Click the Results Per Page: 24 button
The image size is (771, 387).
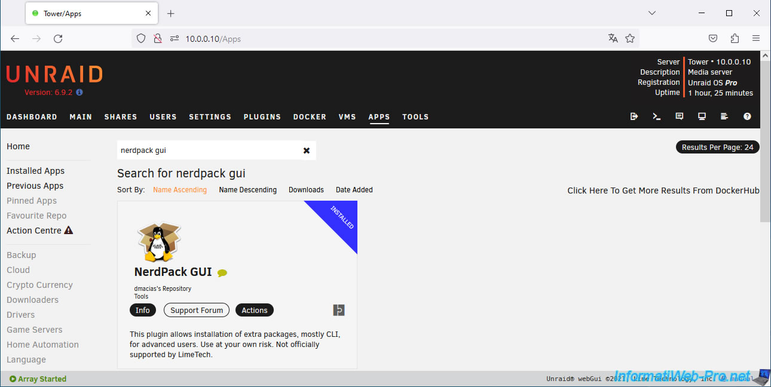[717, 147]
